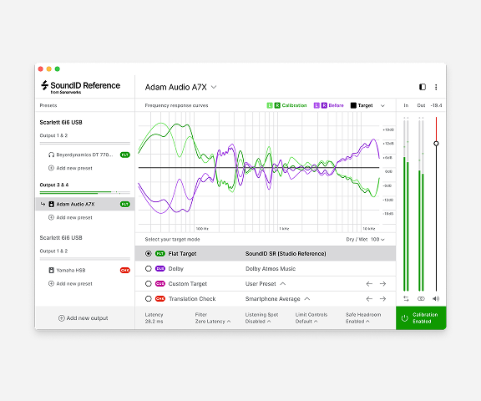Open the Listening Spot Disabled menu
481x401 pixels.
[261, 318]
